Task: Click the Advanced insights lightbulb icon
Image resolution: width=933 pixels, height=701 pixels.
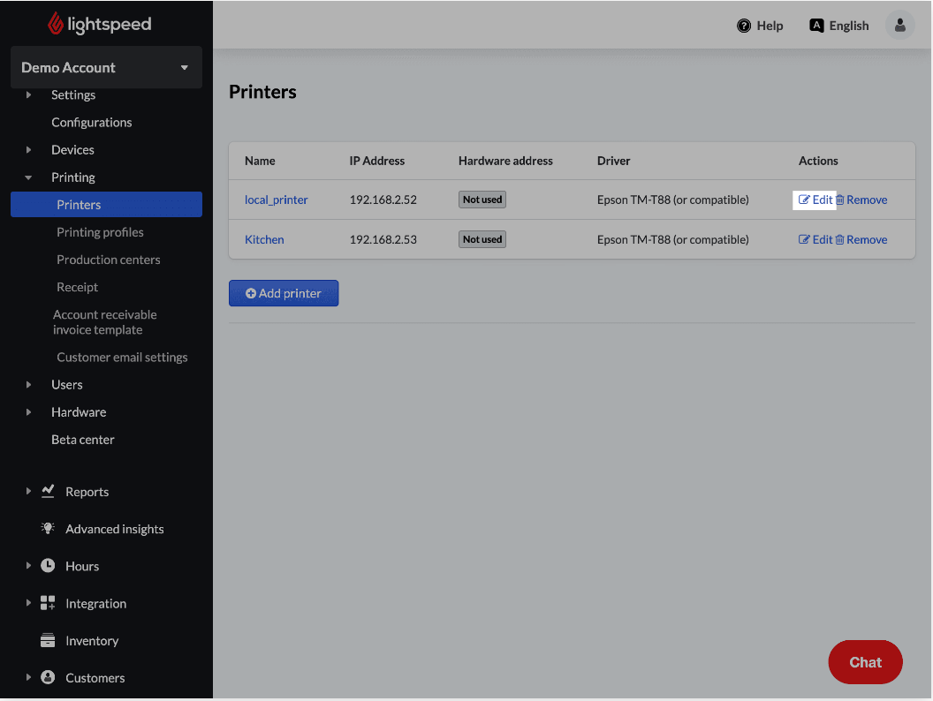Action: pyautogui.click(x=48, y=529)
